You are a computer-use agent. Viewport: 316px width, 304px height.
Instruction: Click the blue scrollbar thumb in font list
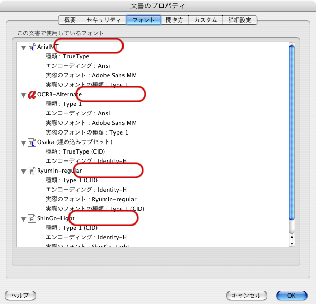292,133
